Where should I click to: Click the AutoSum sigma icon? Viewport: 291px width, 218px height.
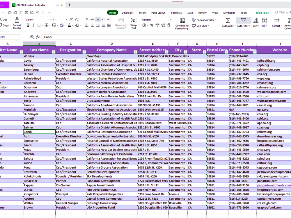click(228, 21)
